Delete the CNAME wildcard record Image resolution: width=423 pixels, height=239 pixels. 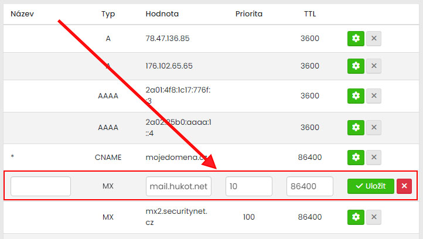tap(374, 157)
